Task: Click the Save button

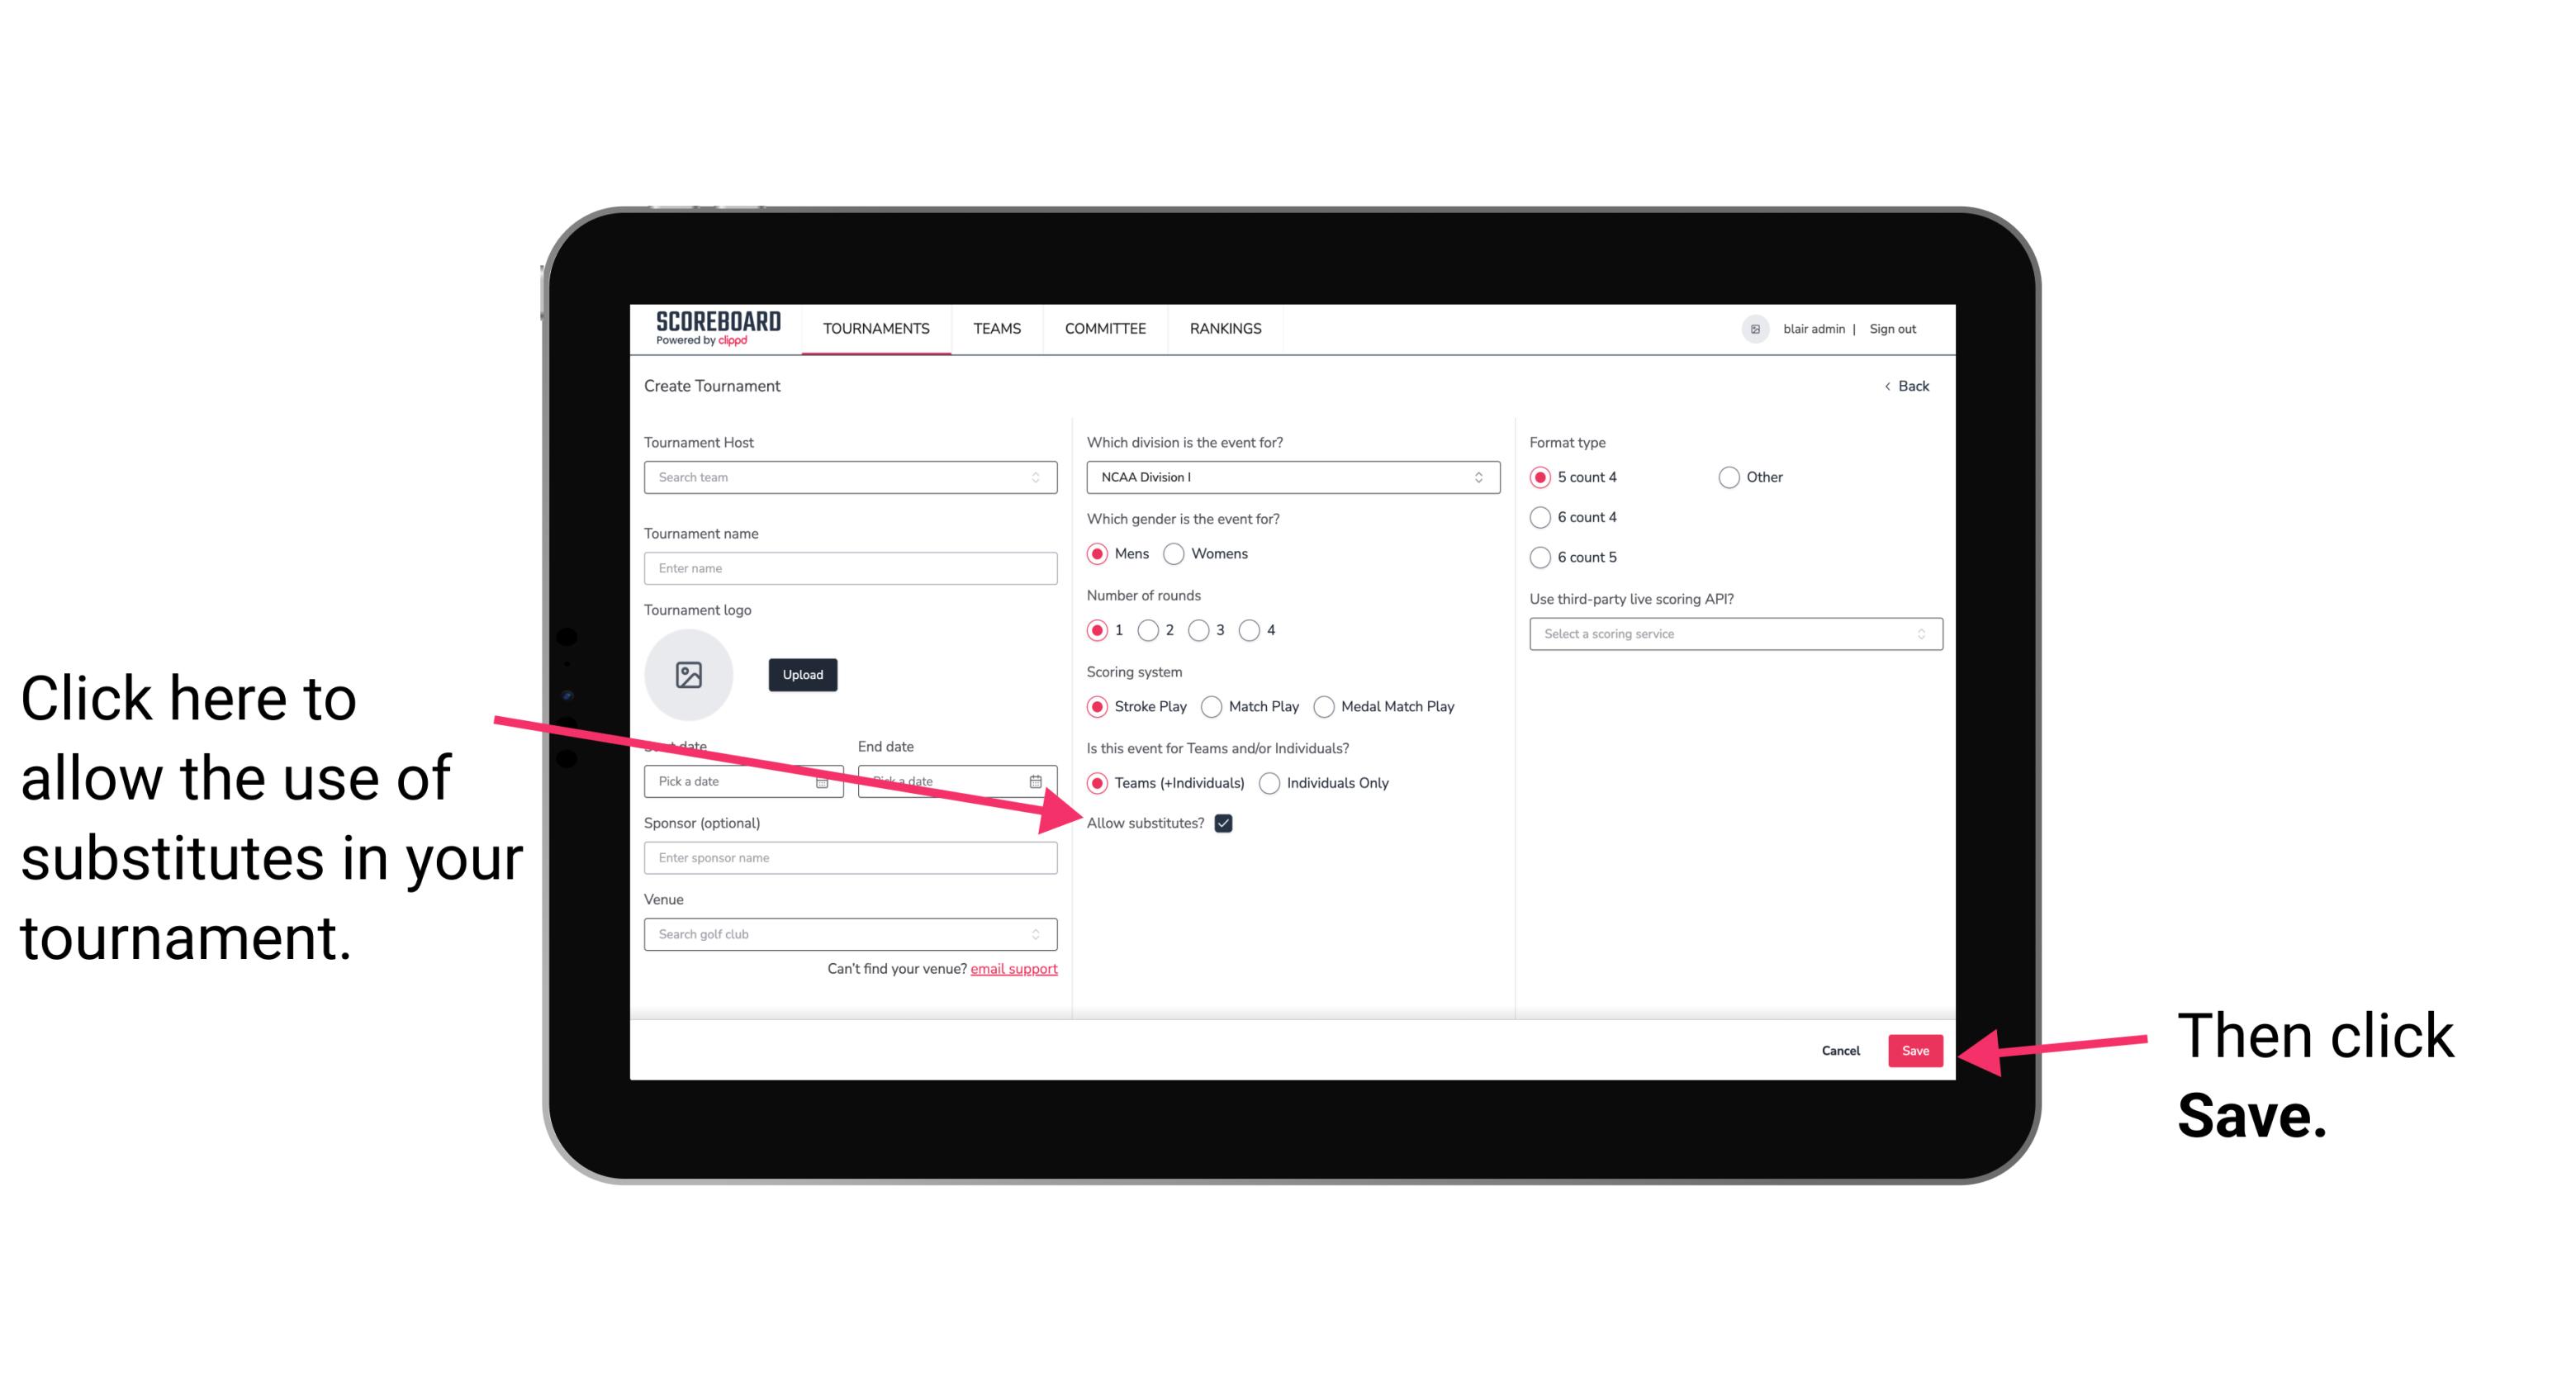Action: tap(1916, 1048)
